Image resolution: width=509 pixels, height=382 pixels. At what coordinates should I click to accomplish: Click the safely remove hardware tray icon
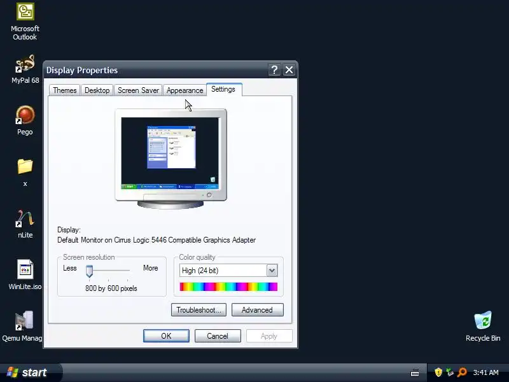tap(450, 372)
